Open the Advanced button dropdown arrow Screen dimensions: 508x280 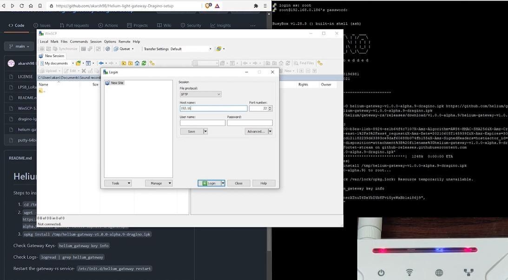[270, 131]
